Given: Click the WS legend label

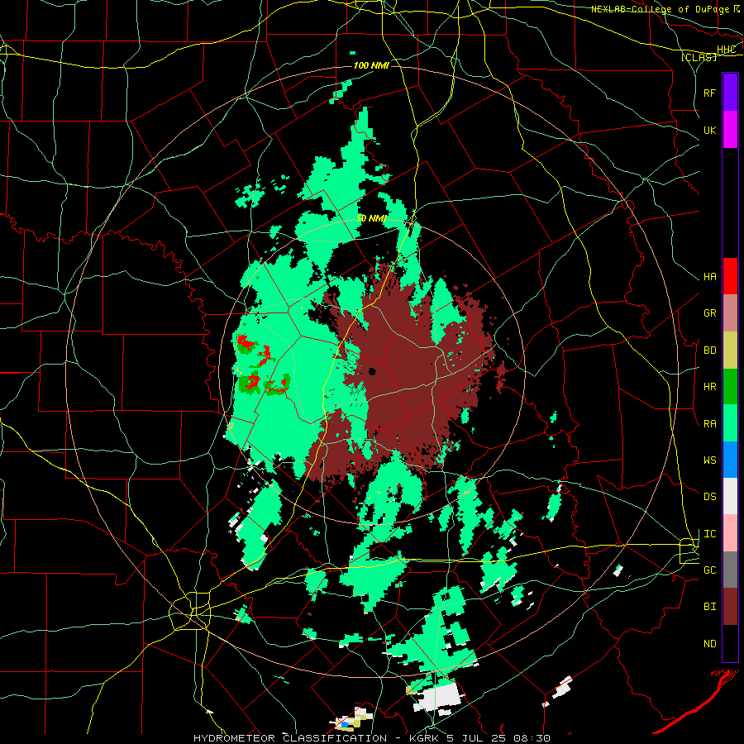Looking at the screenshot, I should 709,460.
